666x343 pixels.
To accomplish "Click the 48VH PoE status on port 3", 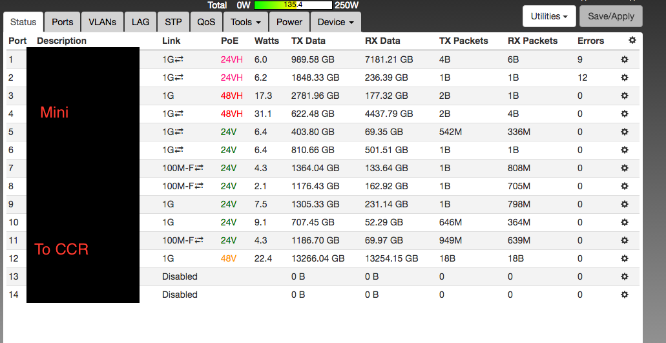I will [x=232, y=96].
